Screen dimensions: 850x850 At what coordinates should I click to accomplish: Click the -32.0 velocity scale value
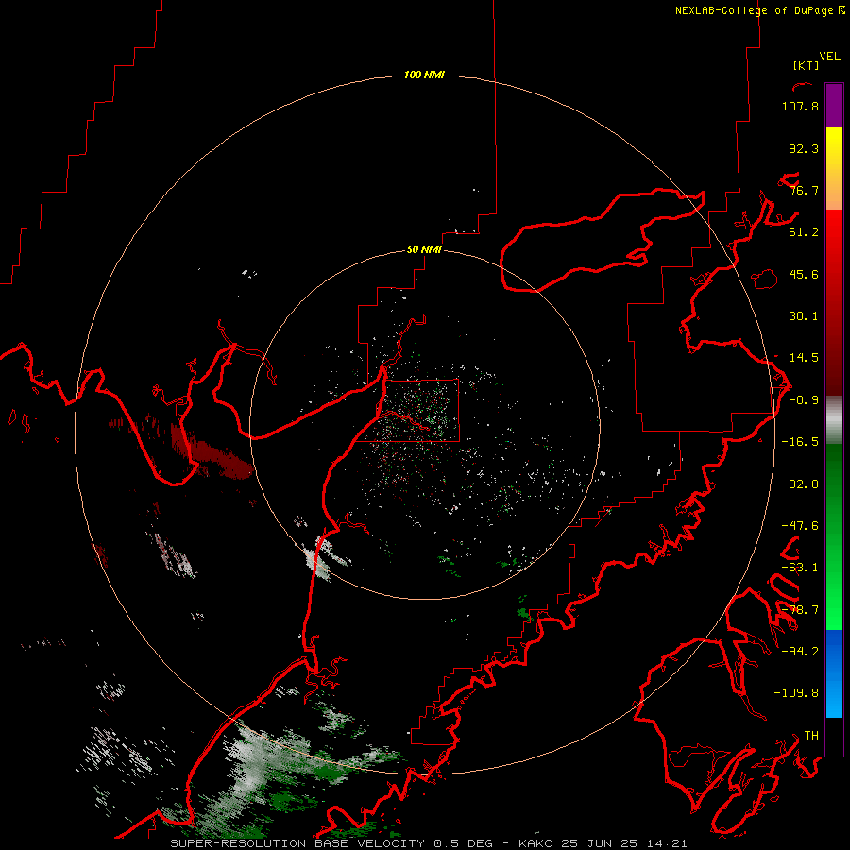[x=800, y=484]
